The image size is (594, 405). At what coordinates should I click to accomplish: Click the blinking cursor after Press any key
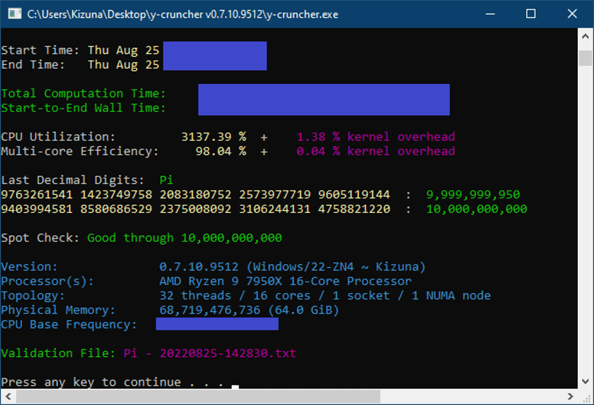(235, 386)
